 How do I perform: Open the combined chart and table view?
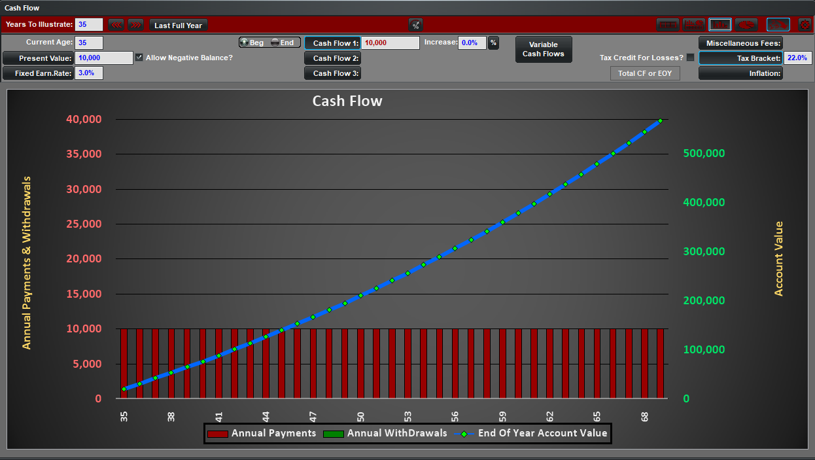(694, 25)
